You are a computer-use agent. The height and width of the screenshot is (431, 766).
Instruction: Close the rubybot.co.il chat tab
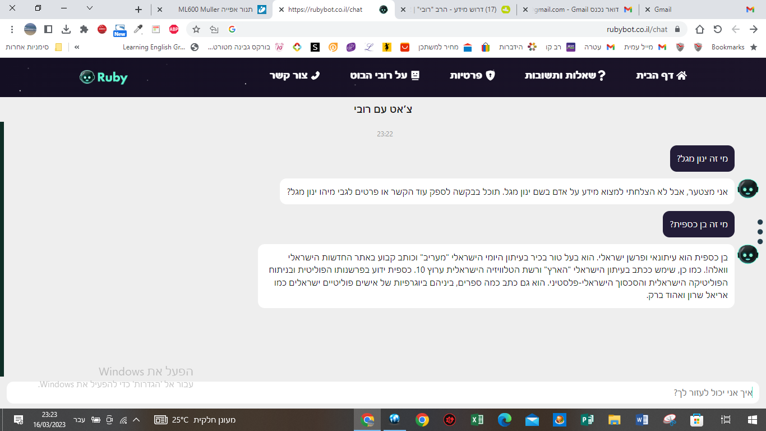pyautogui.click(x=282, y=10)
